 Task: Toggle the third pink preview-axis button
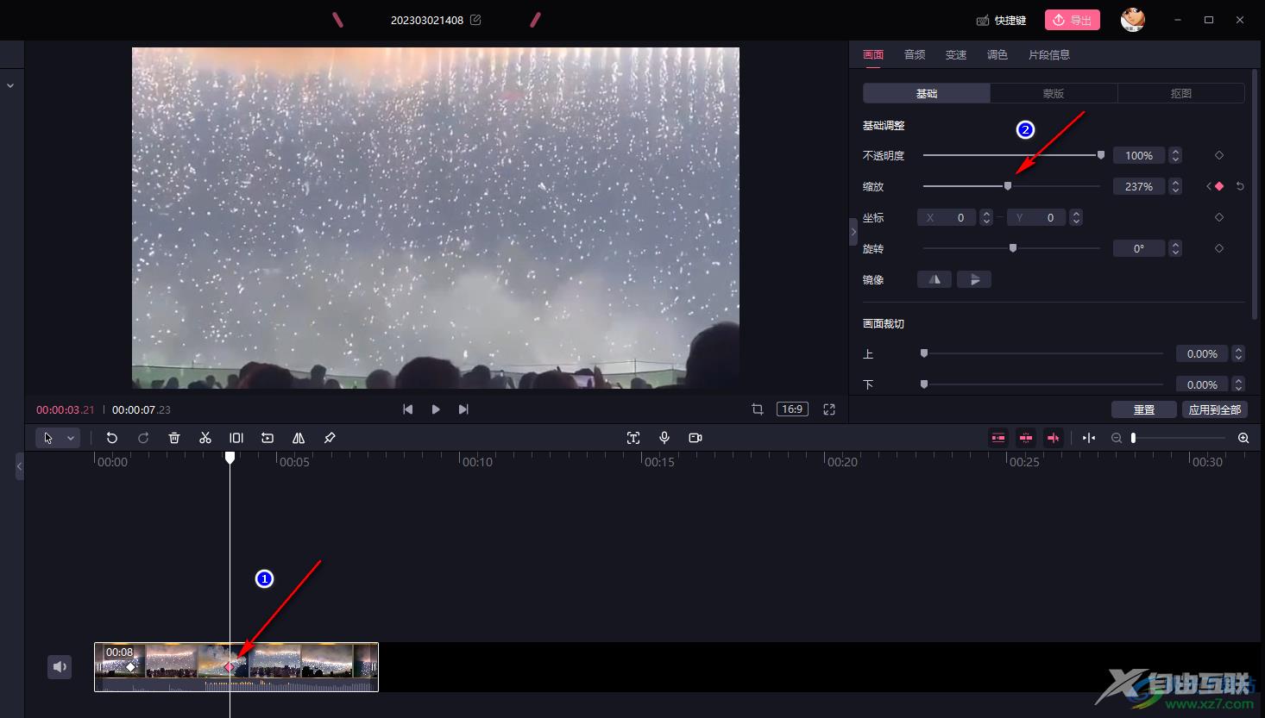1054,438
